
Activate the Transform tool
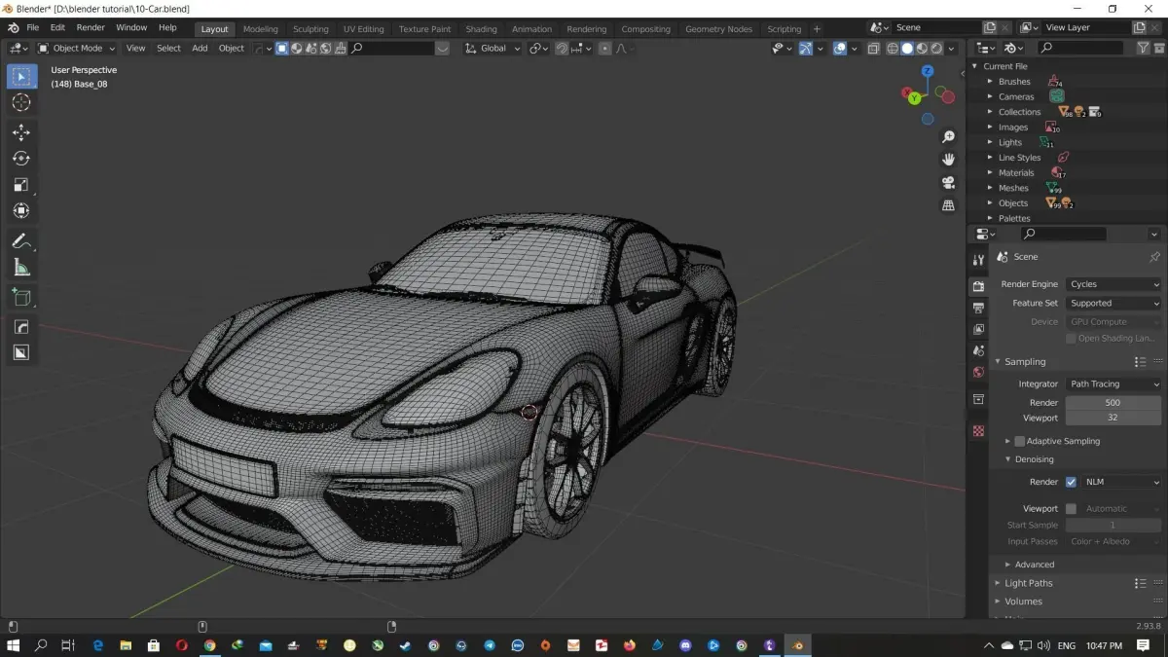[x=21, y=211]
